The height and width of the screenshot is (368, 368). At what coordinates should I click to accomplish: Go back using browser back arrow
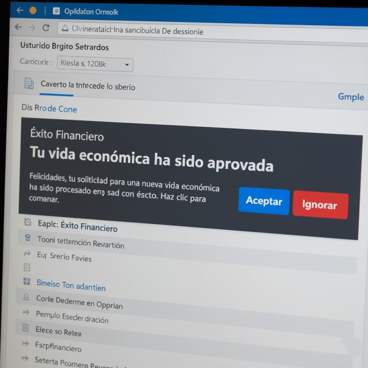pyautogui.click(x=18, y=27)
